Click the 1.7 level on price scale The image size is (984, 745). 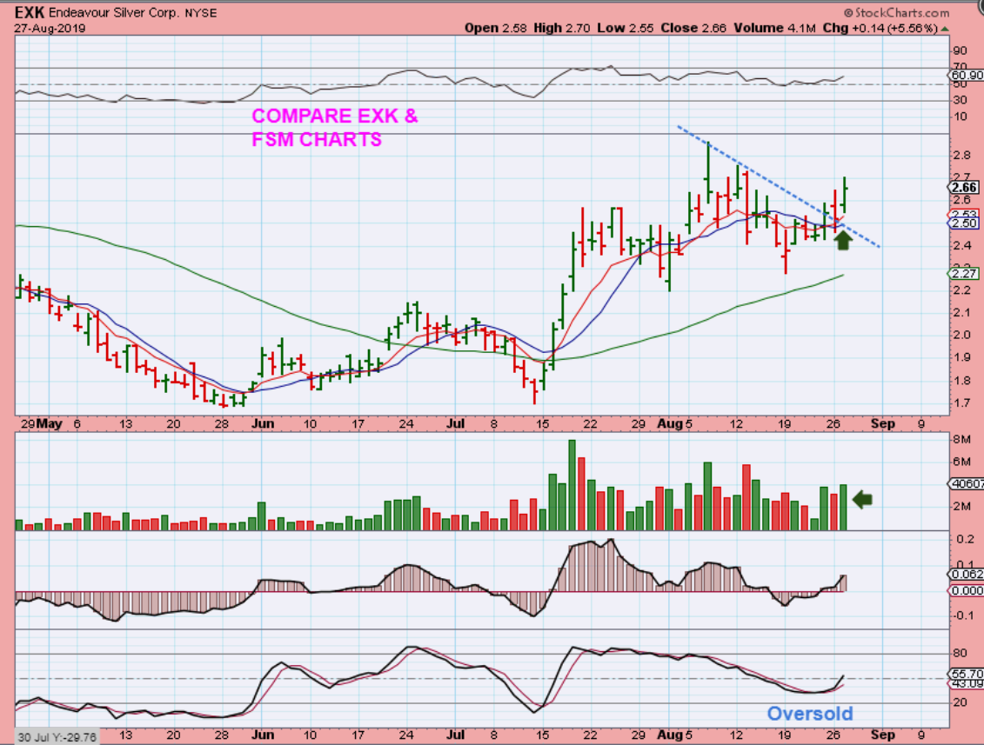pos(961,402)
